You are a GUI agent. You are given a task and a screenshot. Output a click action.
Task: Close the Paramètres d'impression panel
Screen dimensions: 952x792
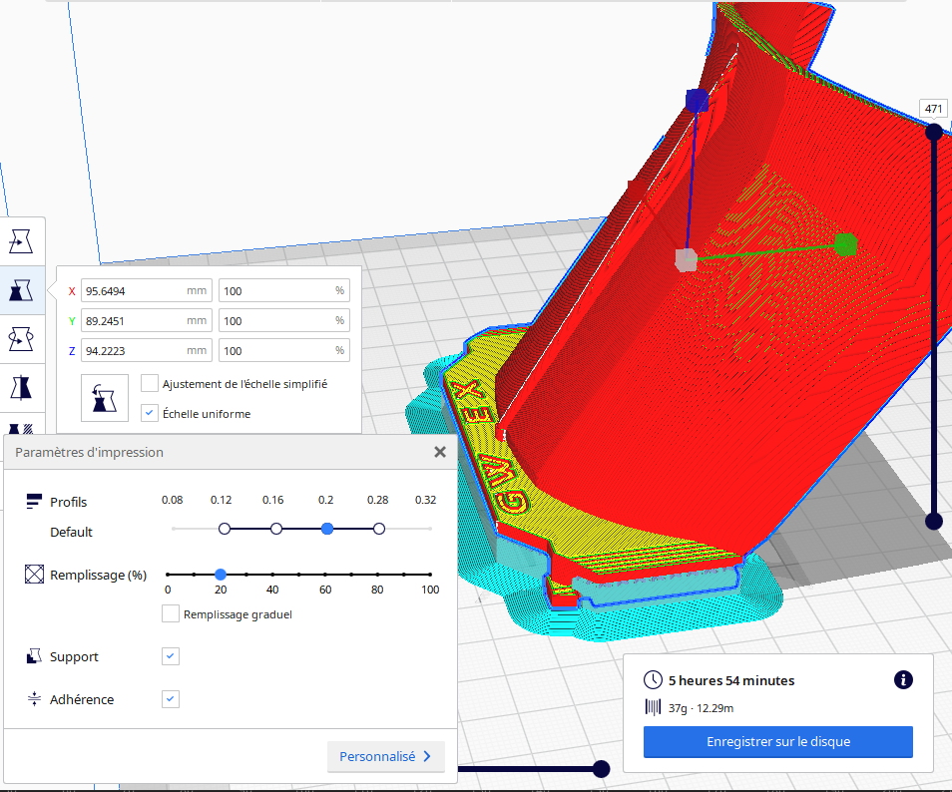coord(439,452)
